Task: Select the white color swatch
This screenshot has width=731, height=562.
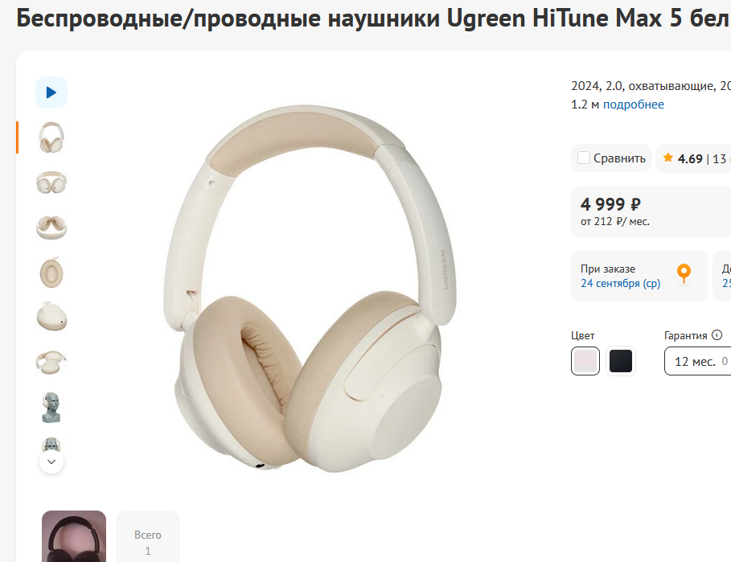Action: [x=585, y=361]
